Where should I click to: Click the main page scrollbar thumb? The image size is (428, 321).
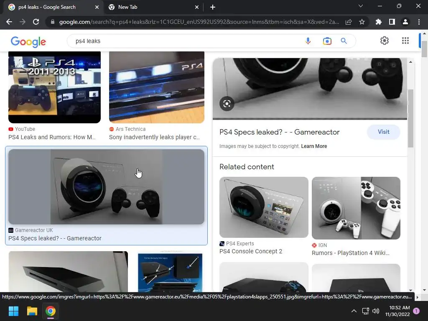point(424,49)
